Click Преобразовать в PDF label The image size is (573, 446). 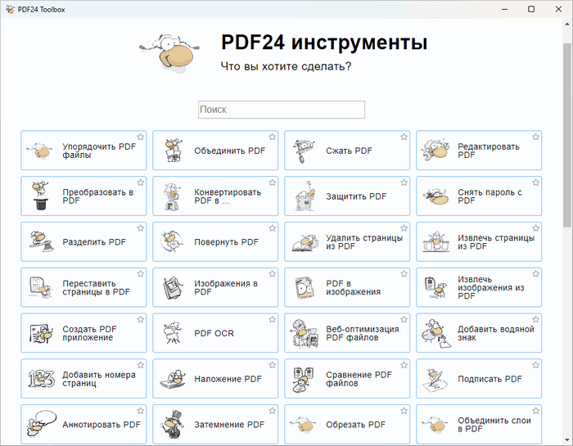(x=97, y=196)
